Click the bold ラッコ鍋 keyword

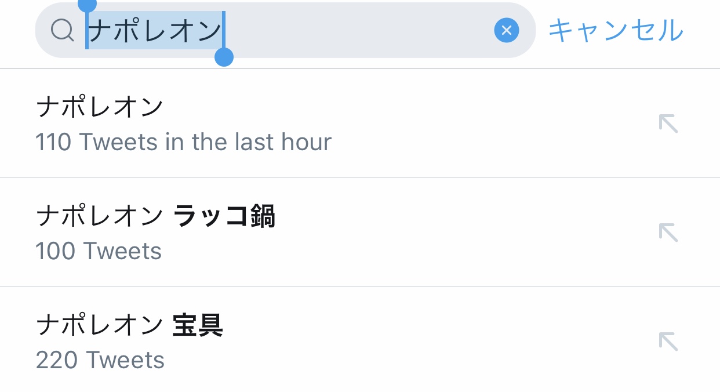[x=224, y=216]
